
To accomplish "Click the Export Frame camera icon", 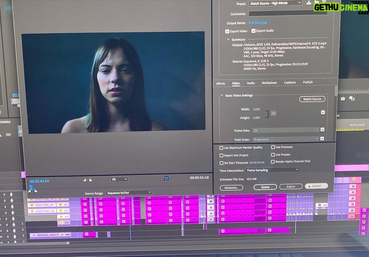I will pyautogui.click(x=343, y=99).
